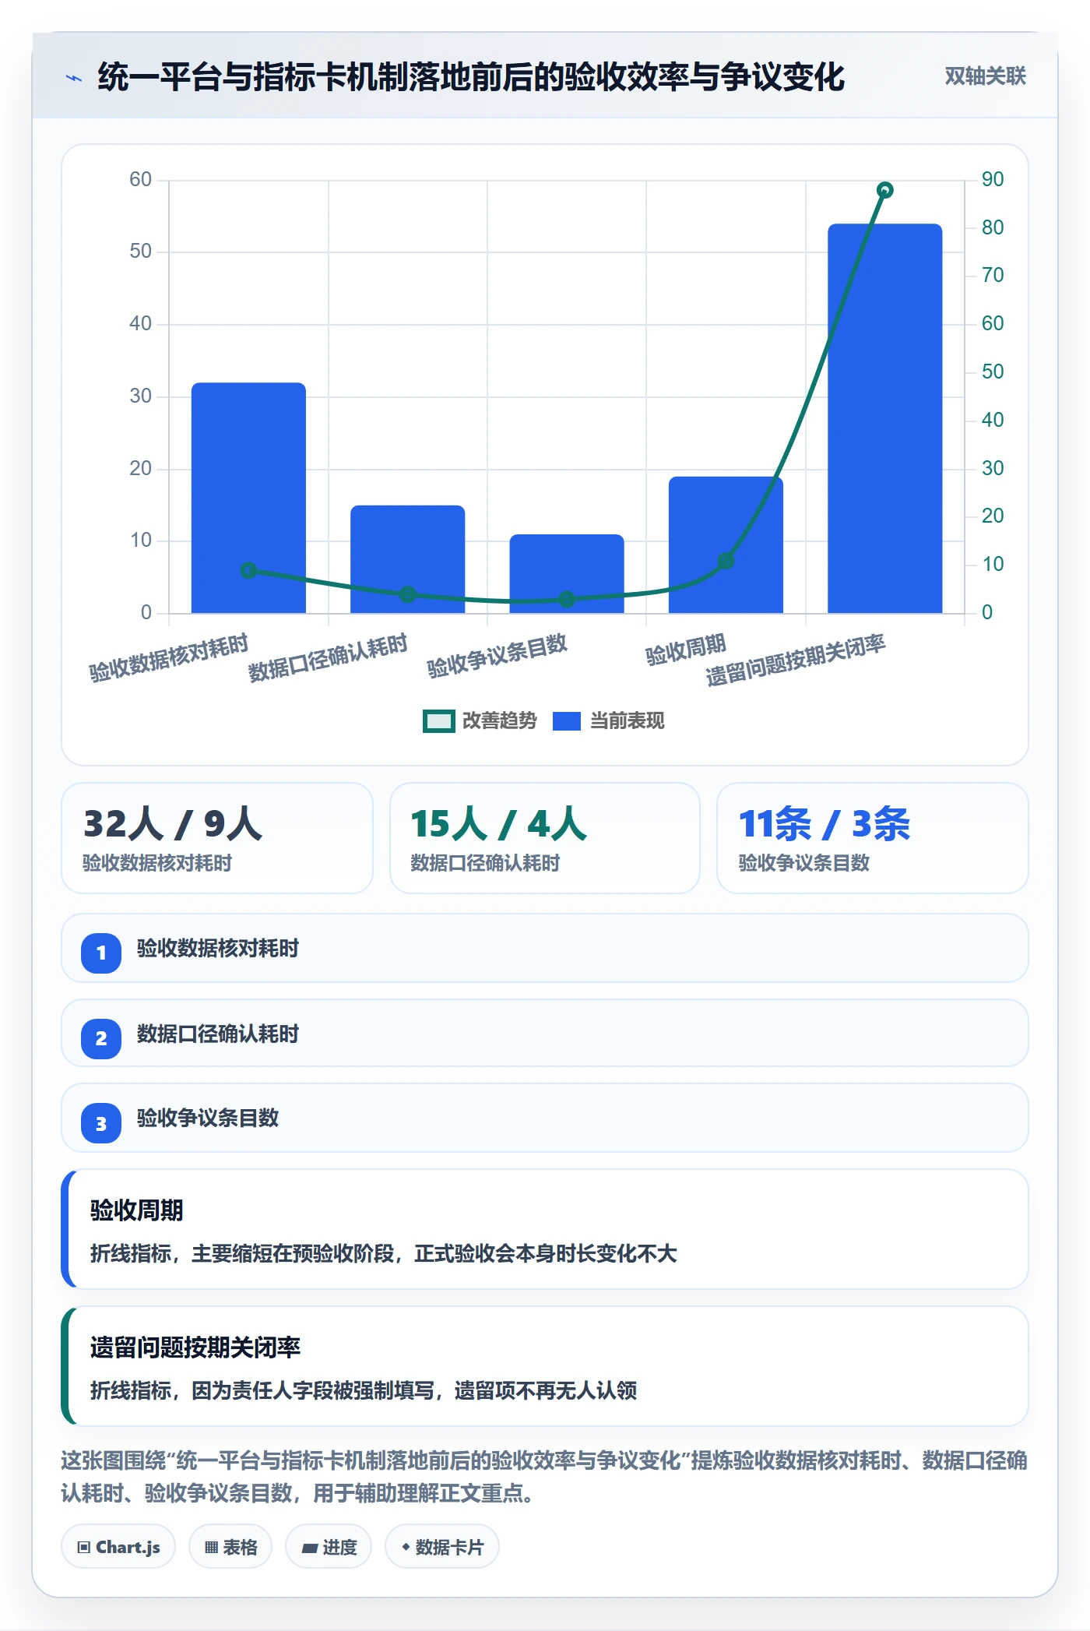Click x-axis label 验收争议条目数
The height and width of the screenshot is (1631, 1090).
(x=497, y=656)
